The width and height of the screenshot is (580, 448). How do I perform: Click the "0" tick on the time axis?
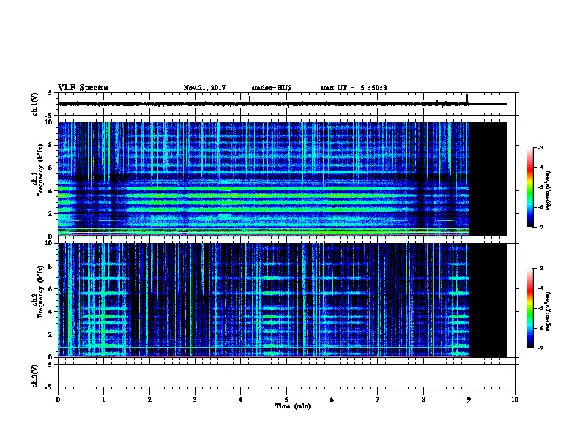click(58, 400)
